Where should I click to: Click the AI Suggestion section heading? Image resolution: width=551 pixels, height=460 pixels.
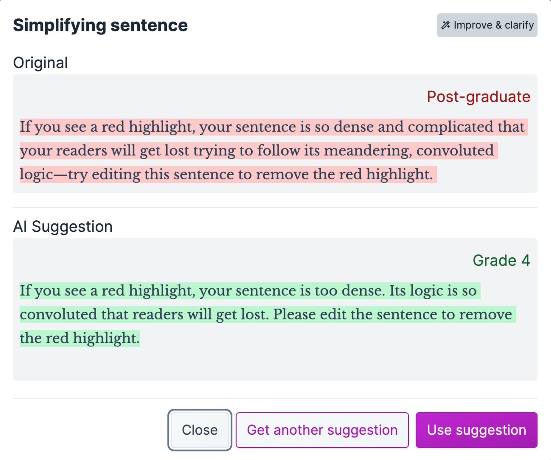coord(63,226)
